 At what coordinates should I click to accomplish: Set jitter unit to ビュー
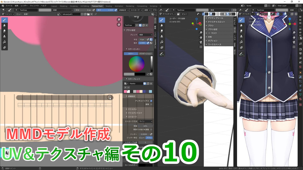pos(142,138)
